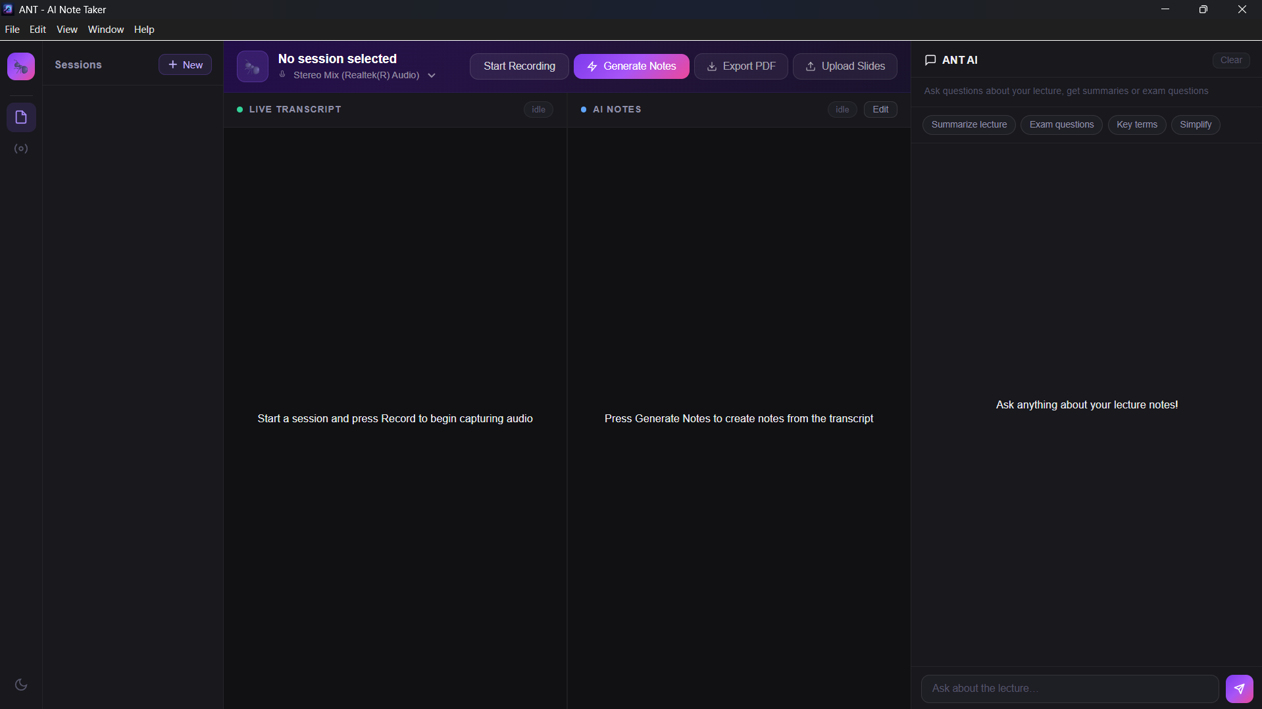Image resolution: width=1262 pixels, height=709 pixels.
Task: Choose Exam questions quick prompt
Action: click(x=1061, y=125)
